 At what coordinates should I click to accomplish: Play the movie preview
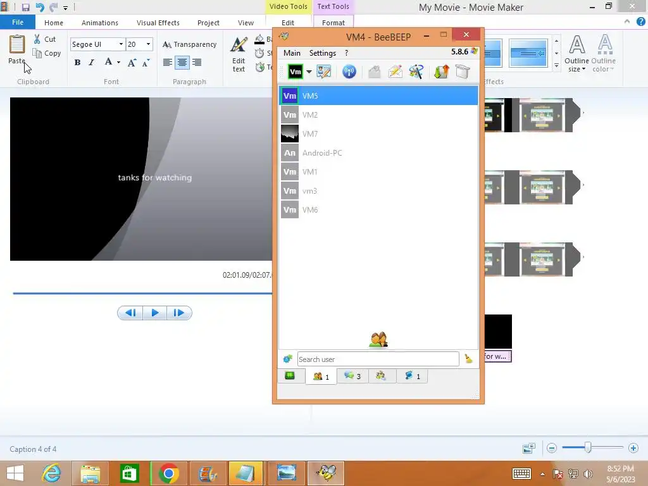click(x=154, y=313)
